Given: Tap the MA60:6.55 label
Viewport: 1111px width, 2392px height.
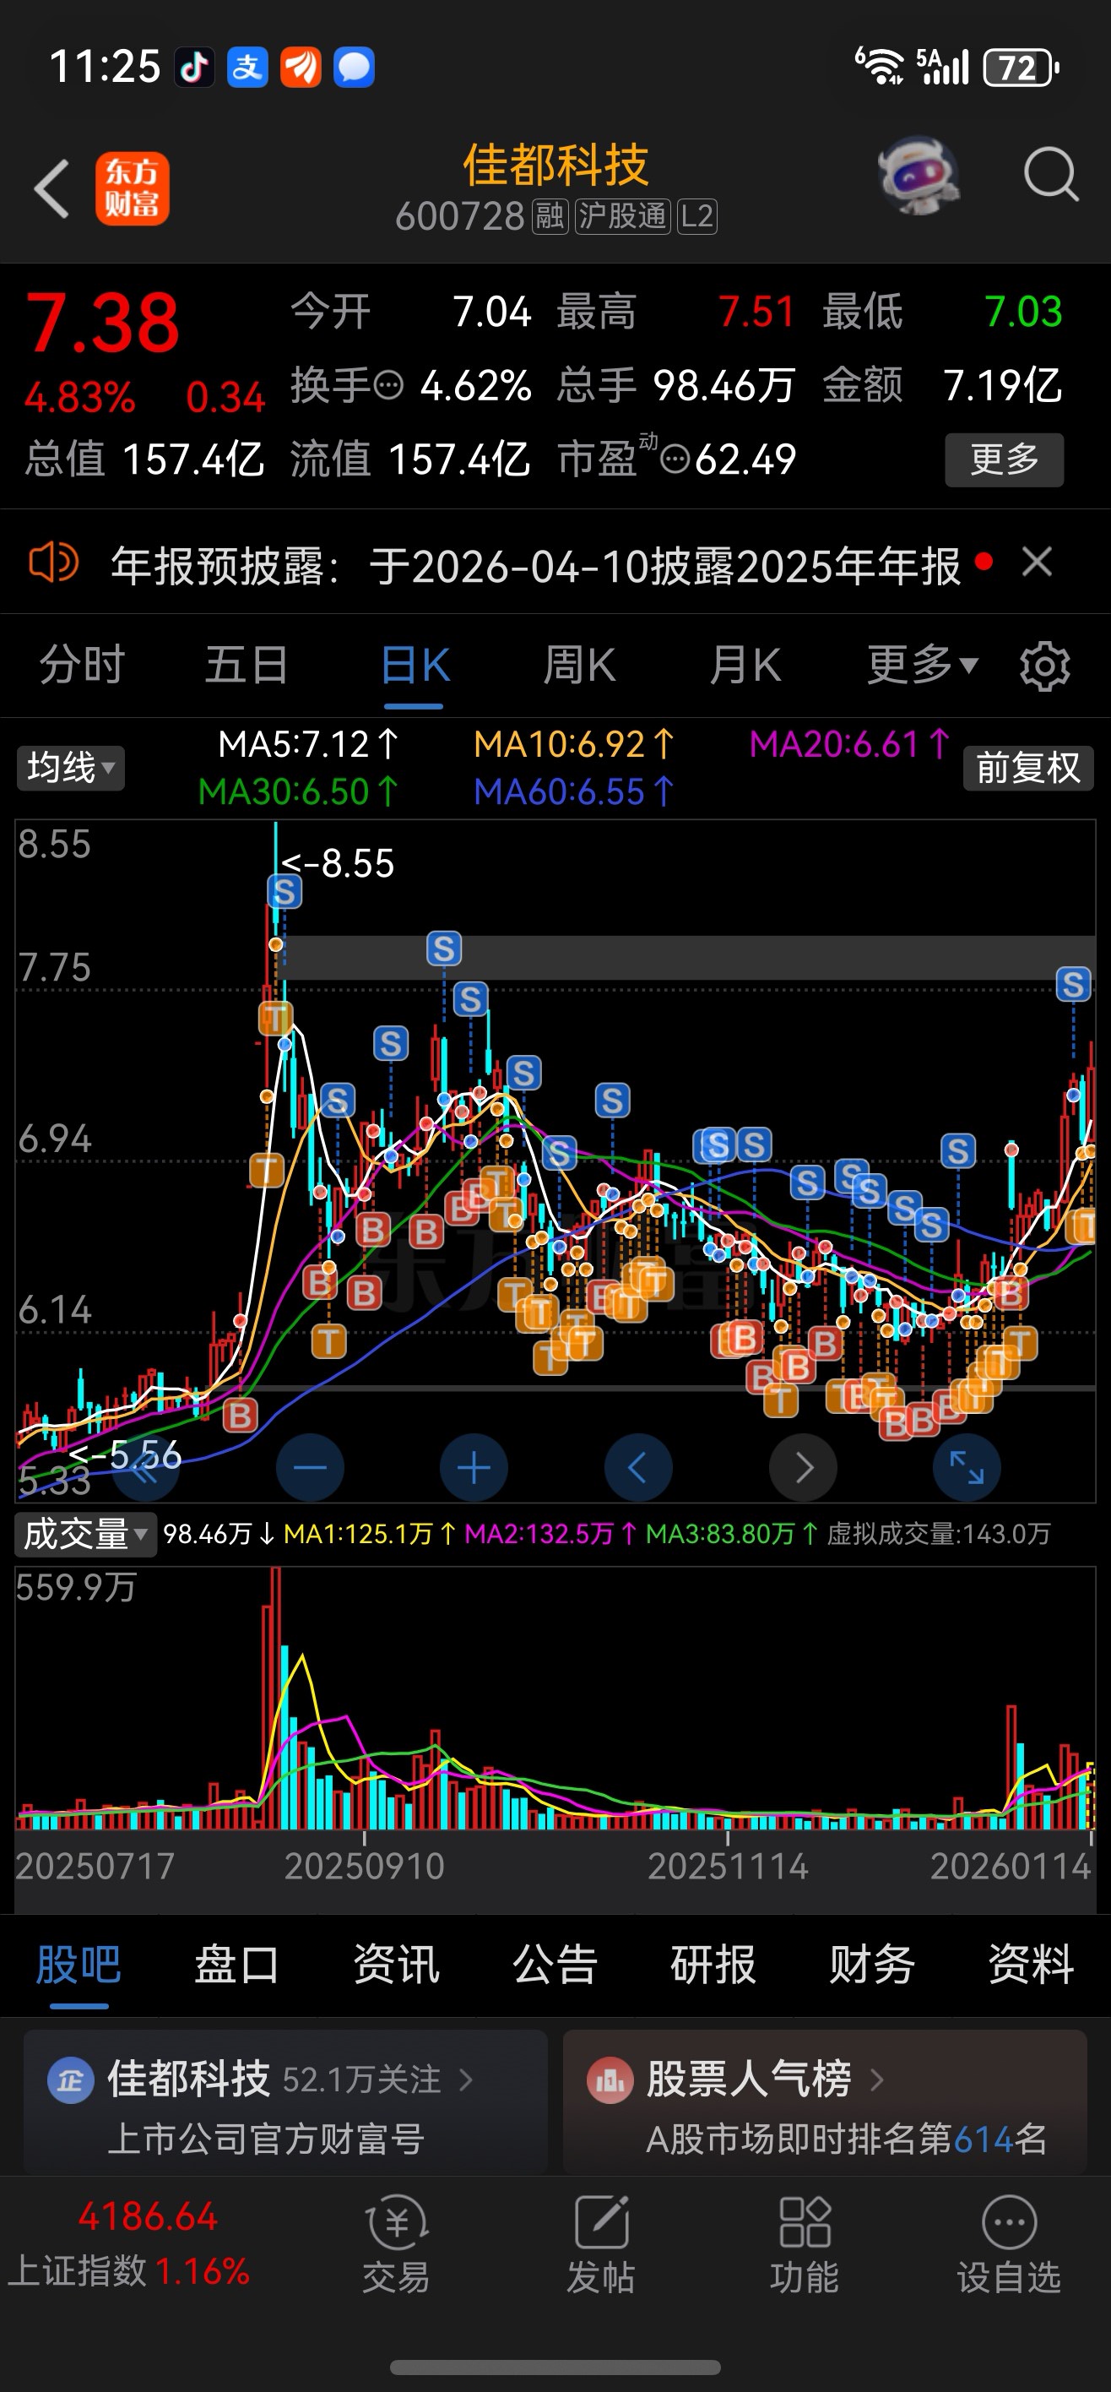Looking at the screenshot, I should (573, 791).
